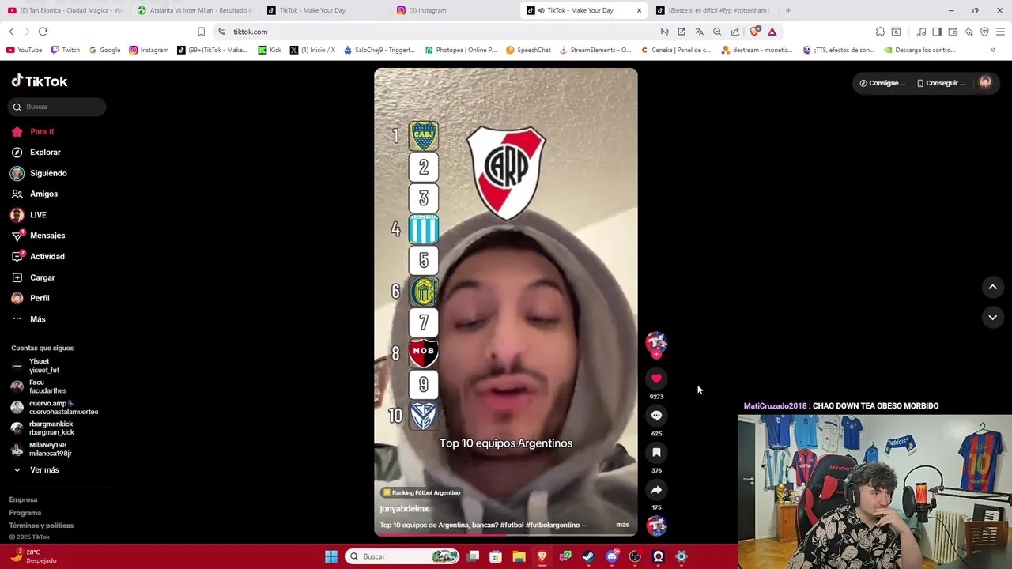
Task: Click Términos y políticas footer link
Action: click(x=41, y=526)
